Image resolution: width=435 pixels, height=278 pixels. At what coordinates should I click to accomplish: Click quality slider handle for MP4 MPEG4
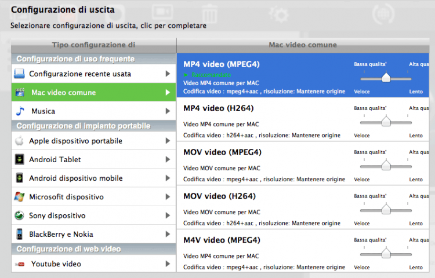386,78
